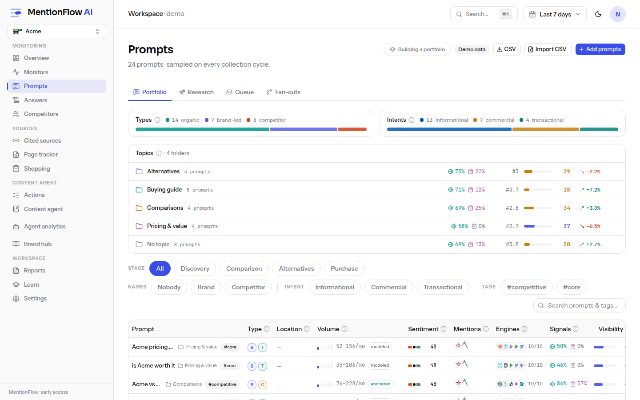Open Answers in the sidebar
640x400 pixels.
click(x=56, y=100)
